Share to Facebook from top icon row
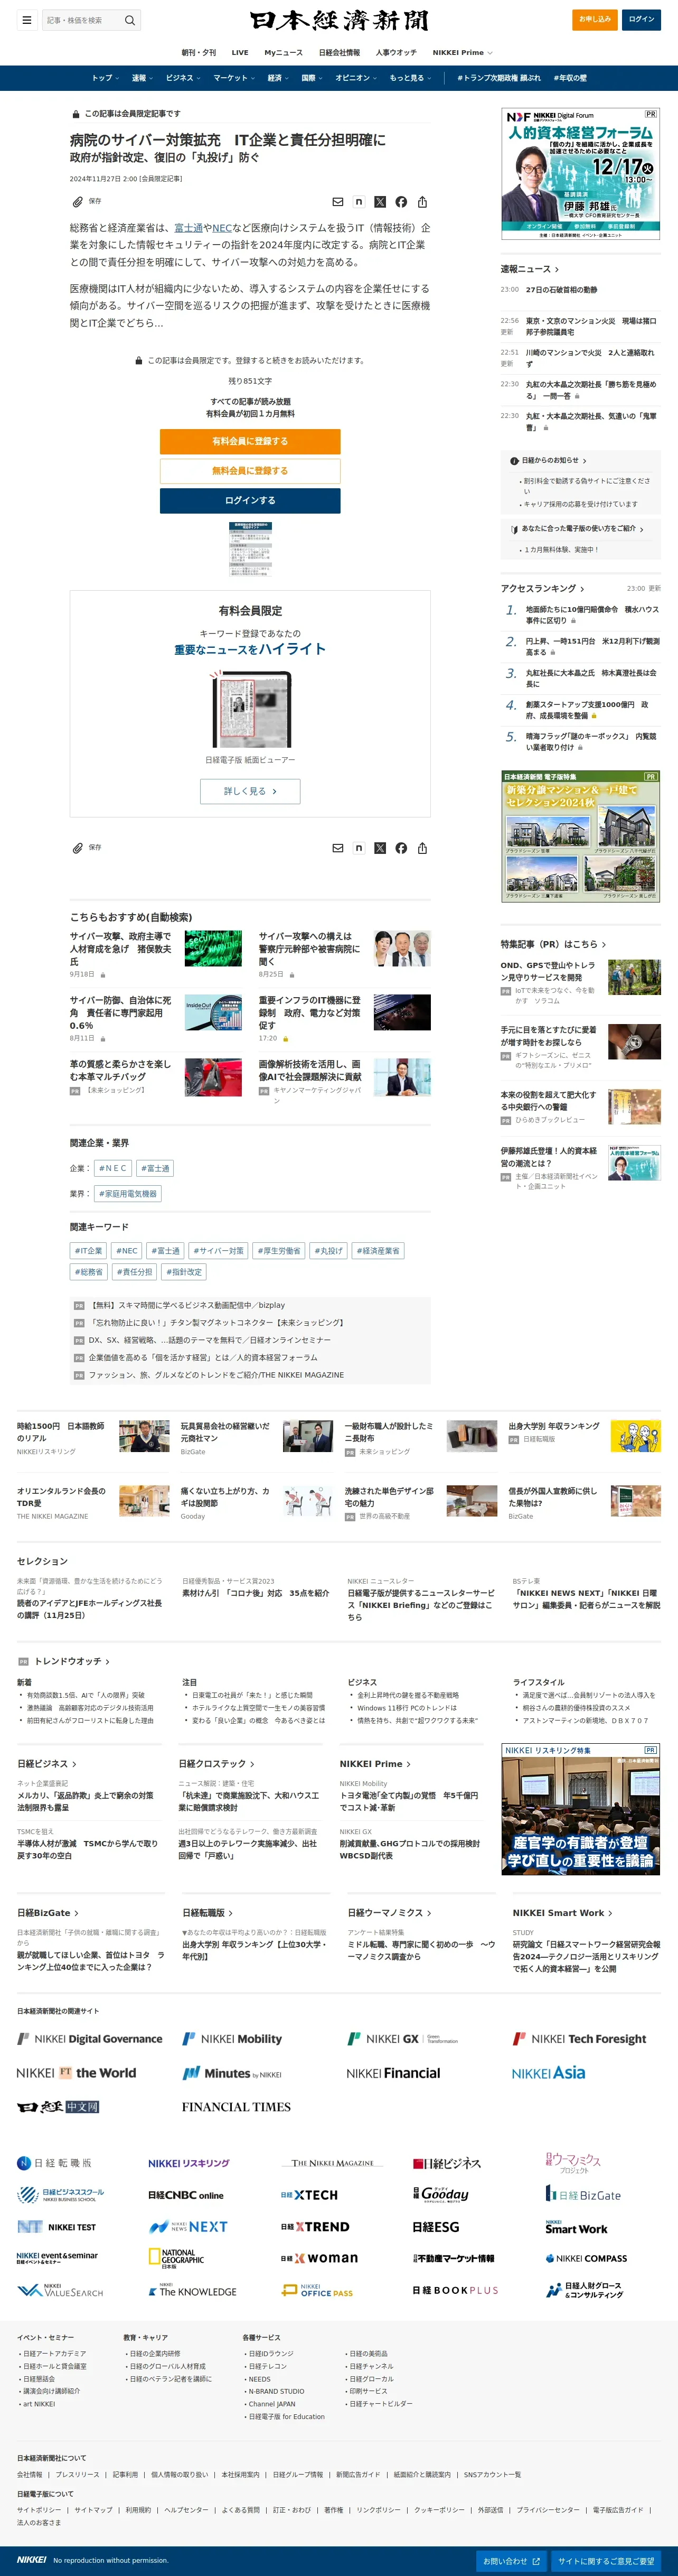 click(401, 202)
